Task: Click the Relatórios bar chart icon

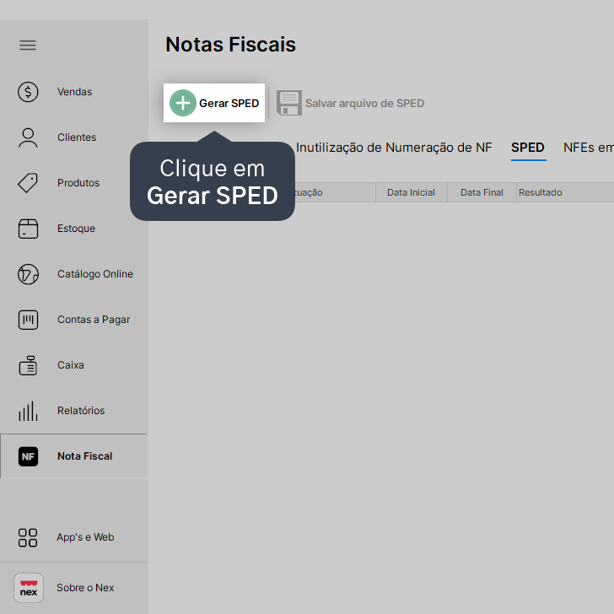Action: pyautogui.click(x=28, y=411)
